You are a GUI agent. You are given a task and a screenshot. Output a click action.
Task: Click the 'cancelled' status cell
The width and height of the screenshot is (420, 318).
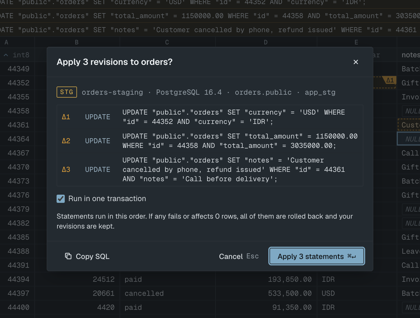[x=168, y=293]
